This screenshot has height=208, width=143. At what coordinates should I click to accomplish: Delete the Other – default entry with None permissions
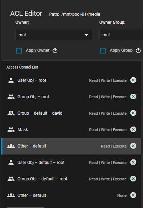tap(133, 195)
